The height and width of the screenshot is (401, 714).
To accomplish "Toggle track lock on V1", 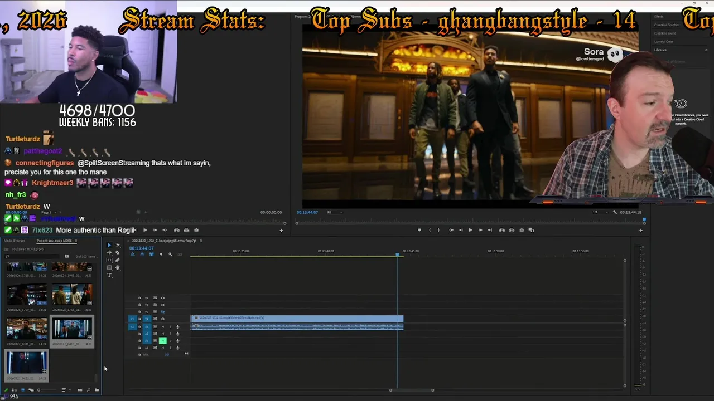I will click(139, 319).
